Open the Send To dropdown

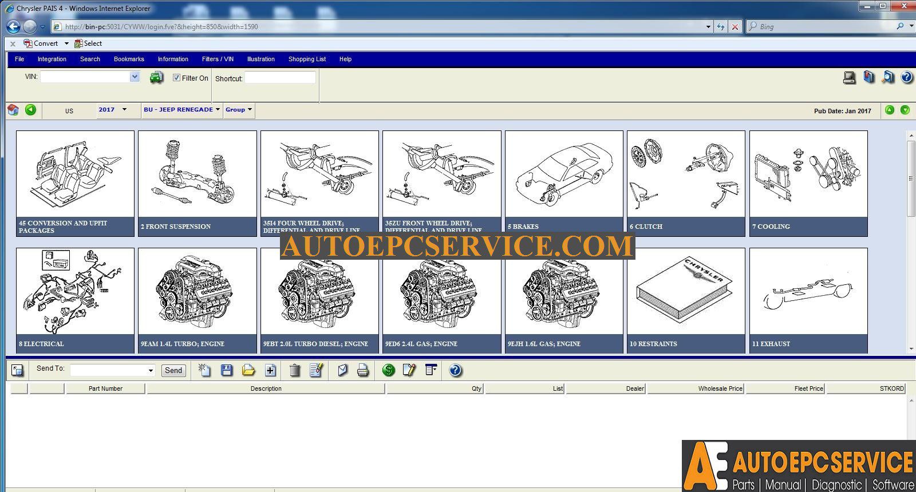click(x=151, y=371)
